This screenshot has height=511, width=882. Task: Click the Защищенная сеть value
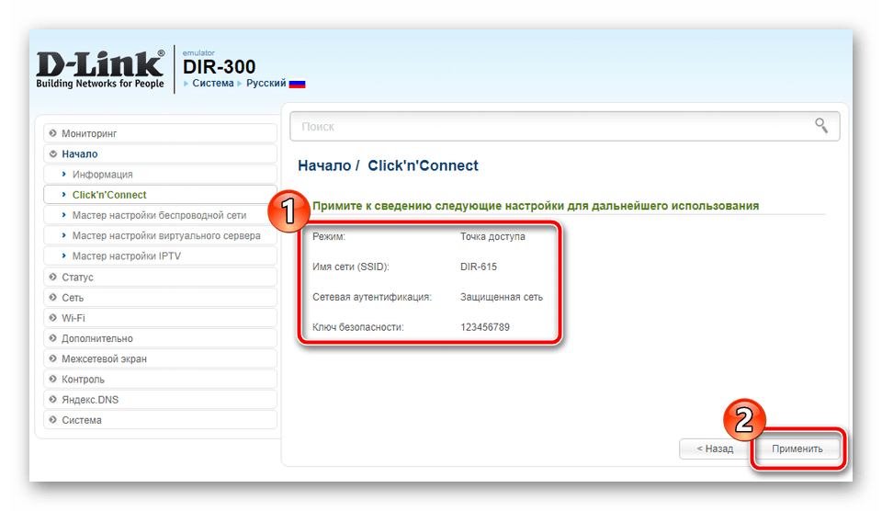coord(502,297)
